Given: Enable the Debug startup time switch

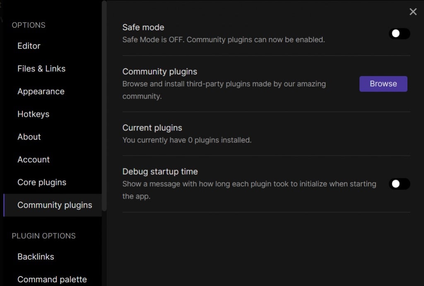Looking at the screenshot, I should (x=399, y=184).
